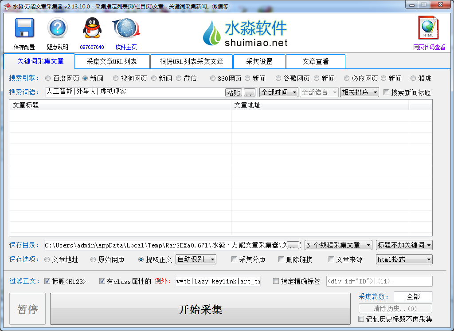Image resolution: width=454 pixels, height=331 pixels.
Task: Switch to 采集文章URL列表 tab
Action: 112,61
